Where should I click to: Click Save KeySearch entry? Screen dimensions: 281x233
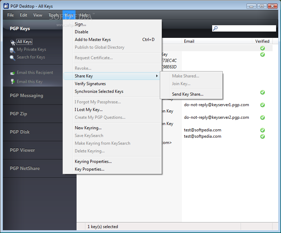112,136
